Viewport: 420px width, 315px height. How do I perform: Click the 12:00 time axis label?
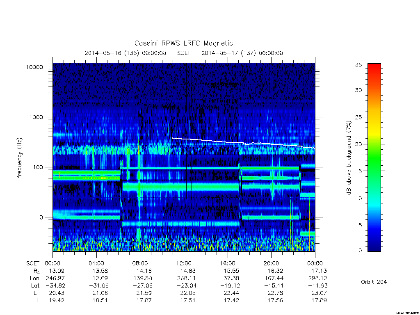[184, 263]
